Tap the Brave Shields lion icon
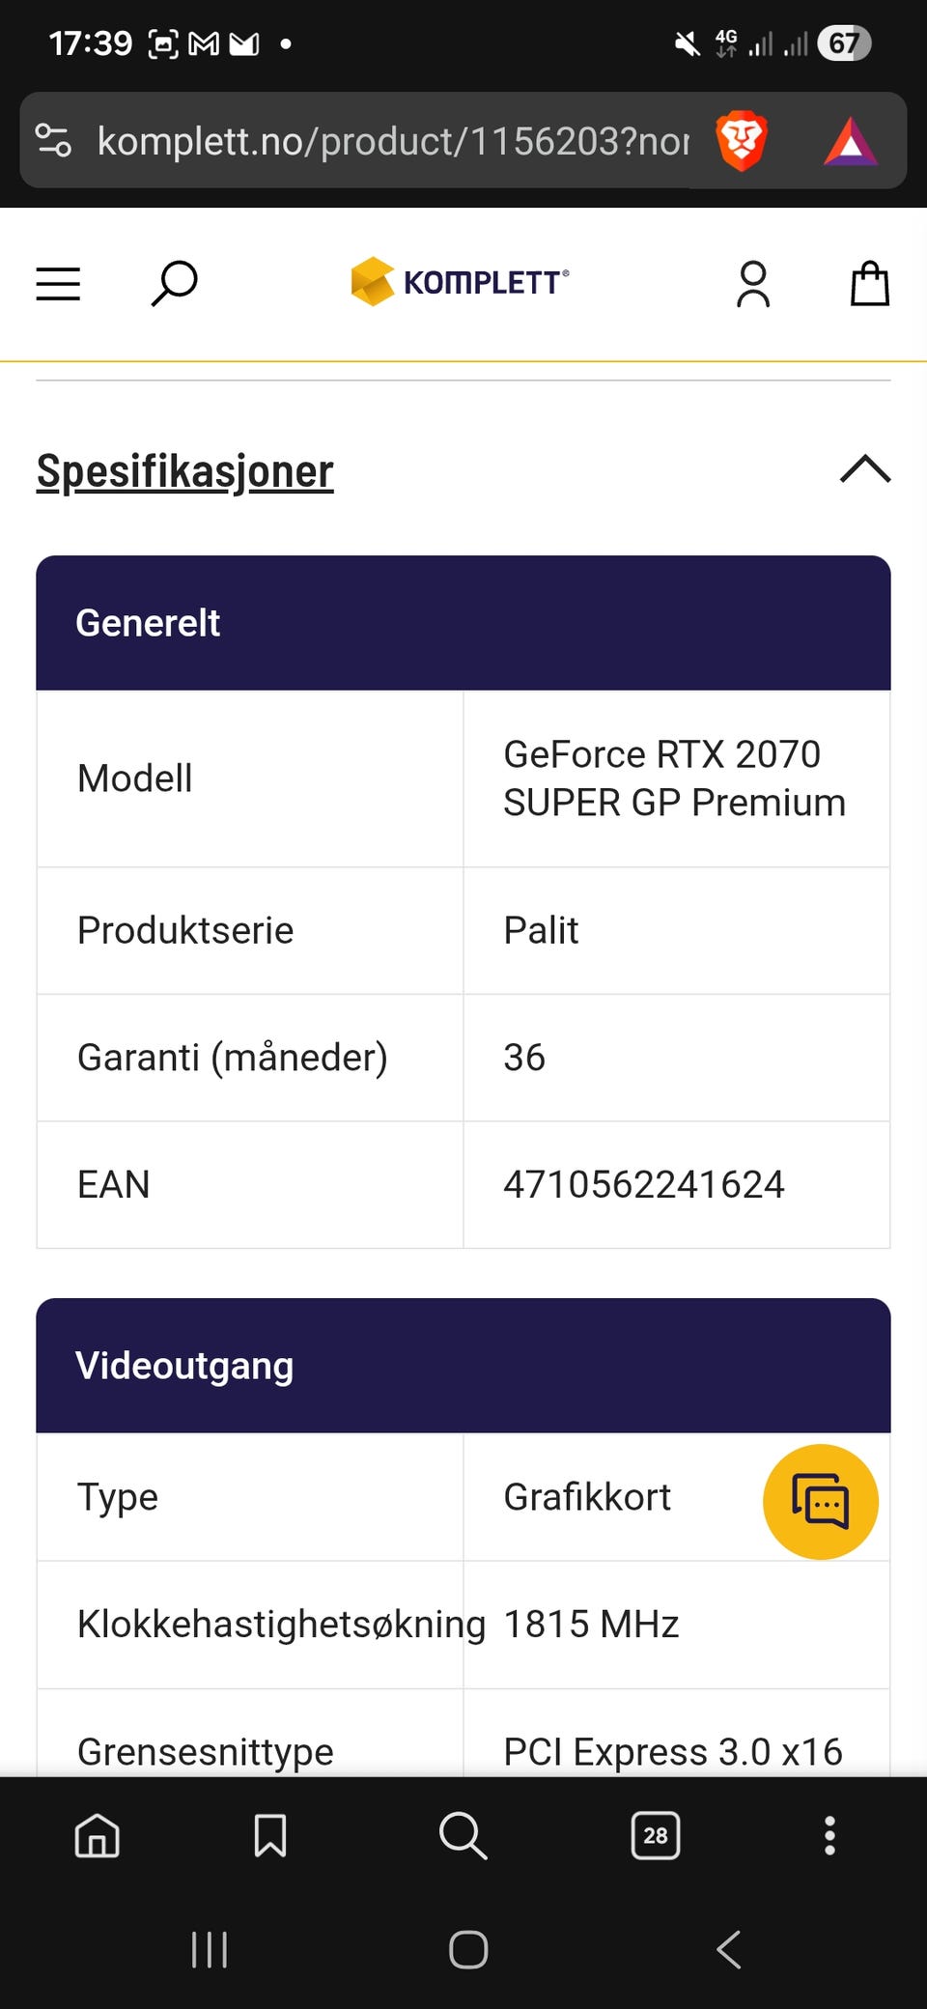927x2009 pixels. pyautogui.click(x=741, y=141)
